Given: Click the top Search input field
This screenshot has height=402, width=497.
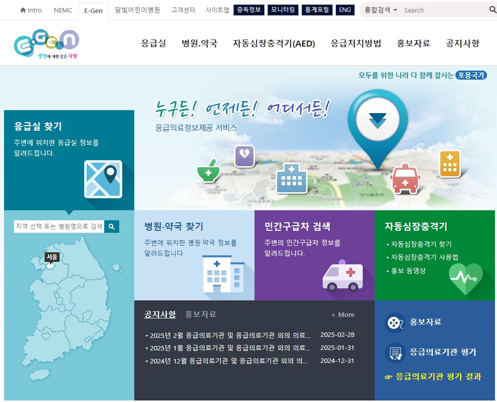Looking at the screenshot, I should [445, 10].
